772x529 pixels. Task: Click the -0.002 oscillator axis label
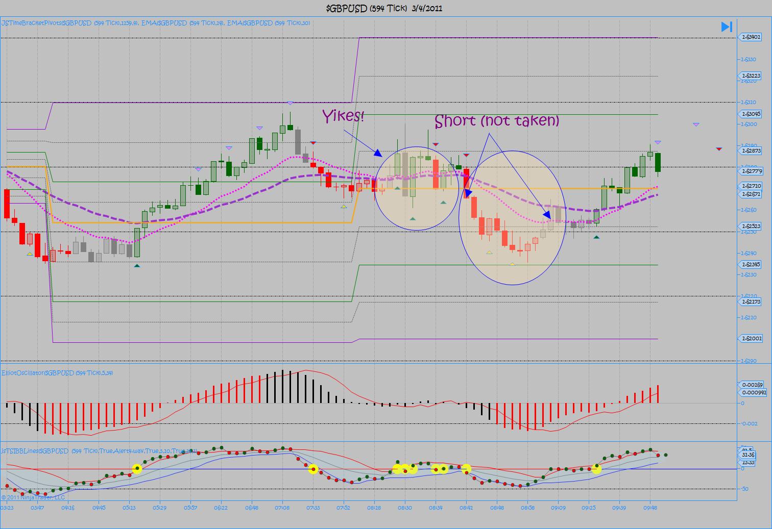749,423
